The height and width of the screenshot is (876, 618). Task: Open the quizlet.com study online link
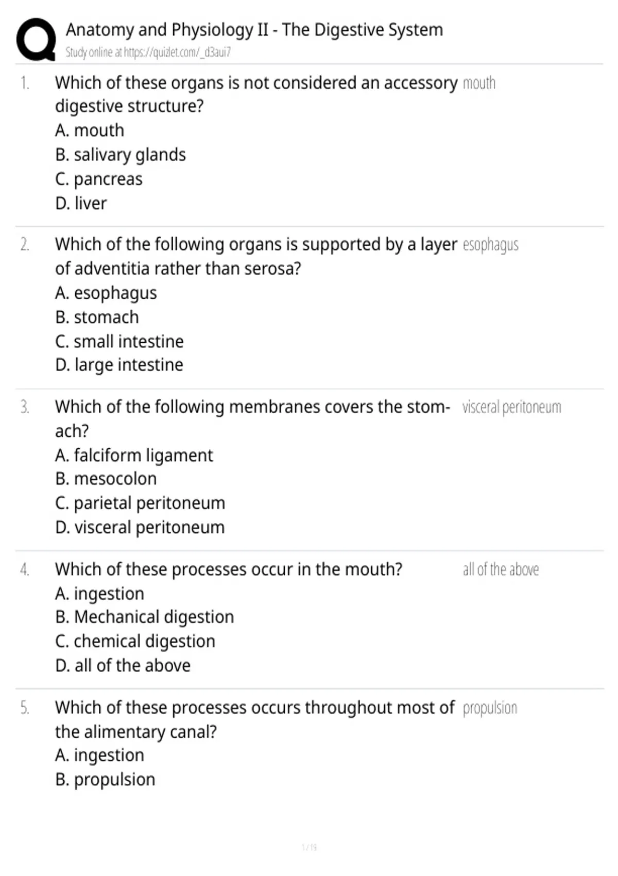pyautogui.click(x=148, y=52)
